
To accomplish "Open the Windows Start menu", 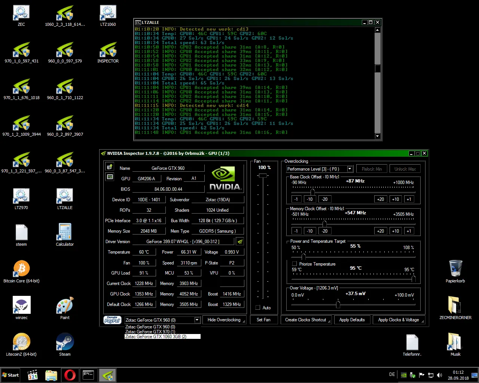I will point(10,375).
